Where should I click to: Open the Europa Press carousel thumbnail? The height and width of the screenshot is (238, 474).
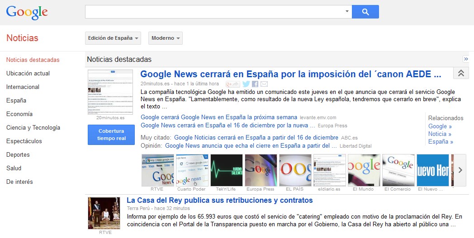click(261, 170)
